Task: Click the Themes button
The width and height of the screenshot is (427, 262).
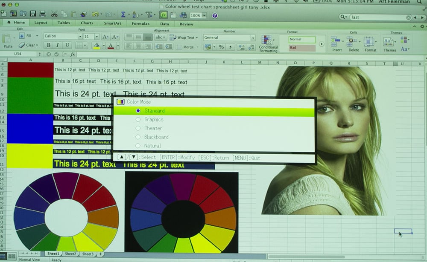Action: coord(390,45)
